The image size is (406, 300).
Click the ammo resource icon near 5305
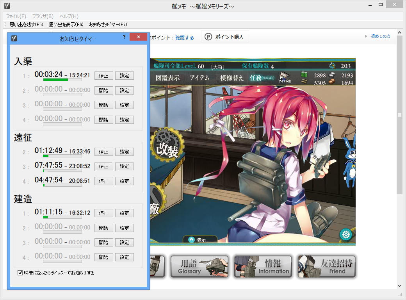point(304,82)
